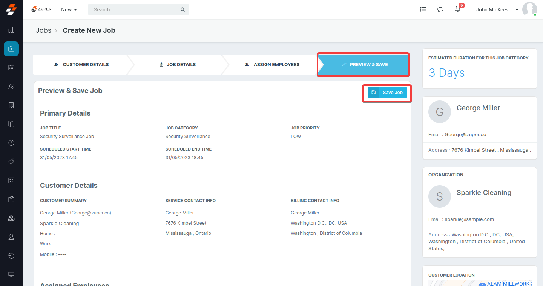
Task: Open the John Mc Keever account dropdown
Action: tap(497, 9)
